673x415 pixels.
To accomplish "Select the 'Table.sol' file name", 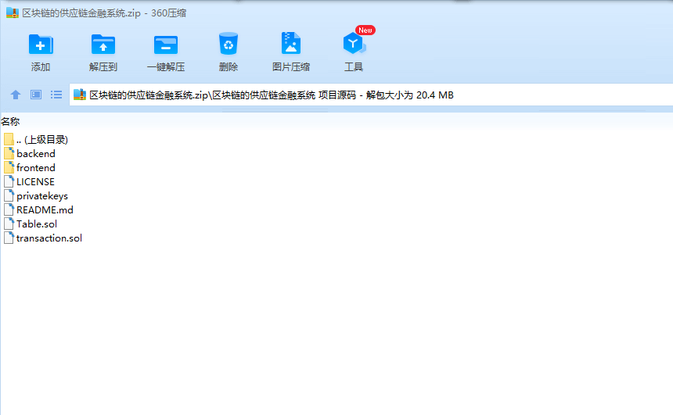I will (37, 224).
